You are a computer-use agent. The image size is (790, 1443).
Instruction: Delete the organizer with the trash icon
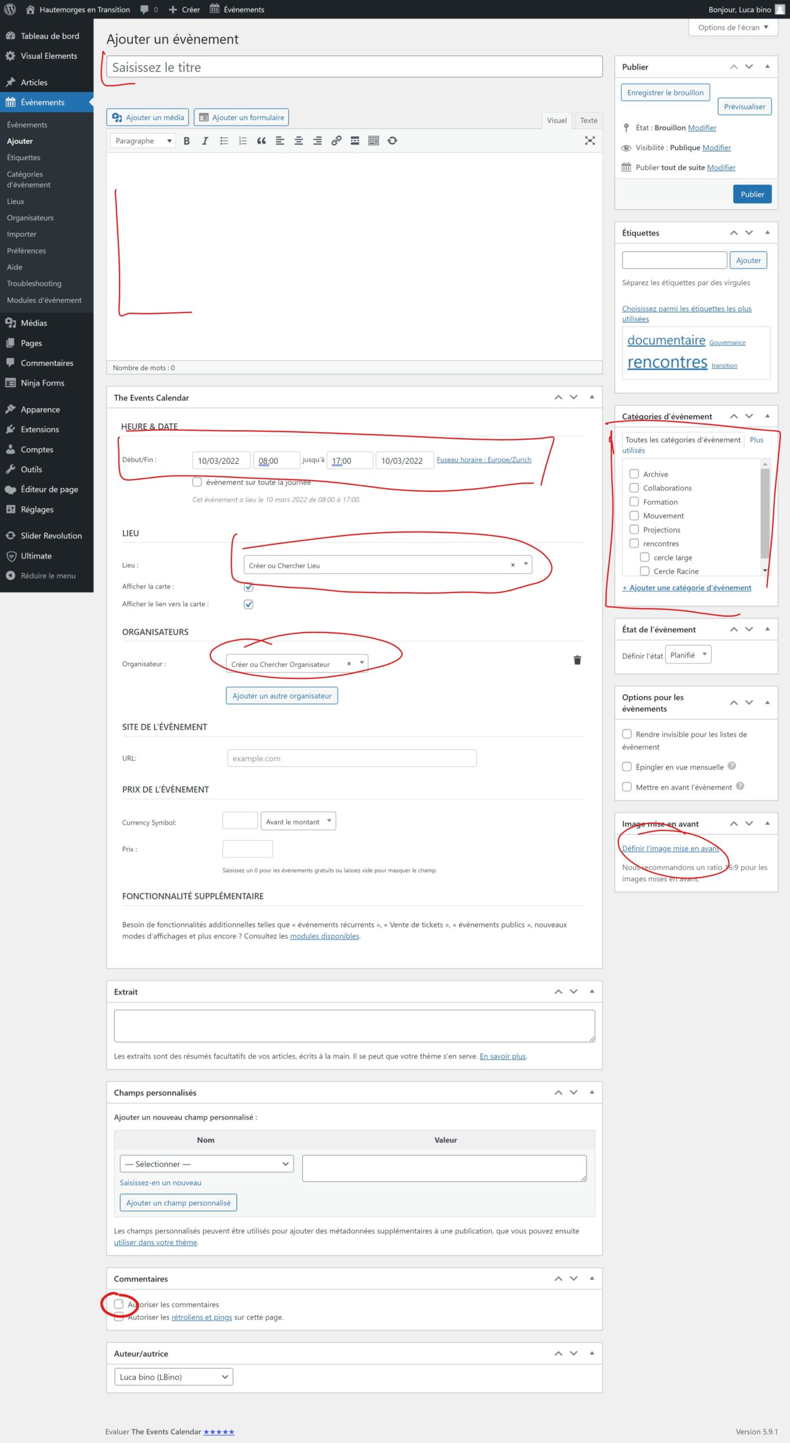[x=577, y=660]
